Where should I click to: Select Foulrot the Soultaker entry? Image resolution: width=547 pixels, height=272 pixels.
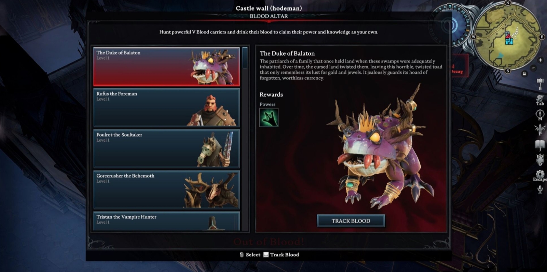[166, 148]
